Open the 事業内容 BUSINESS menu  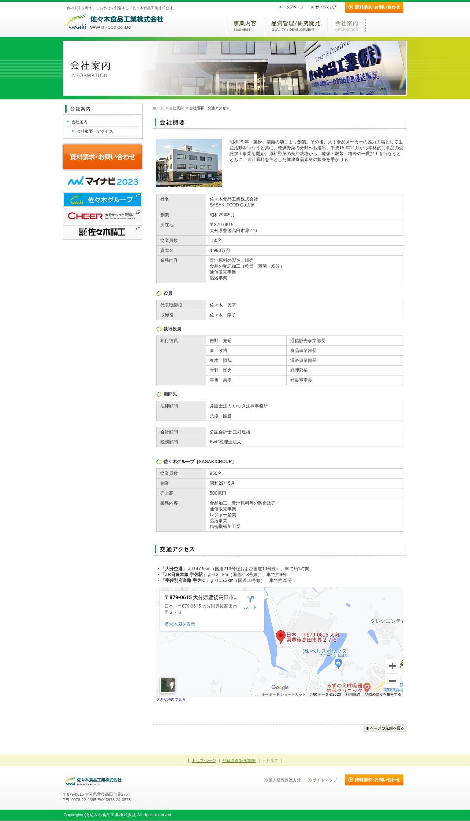[245, 26]
